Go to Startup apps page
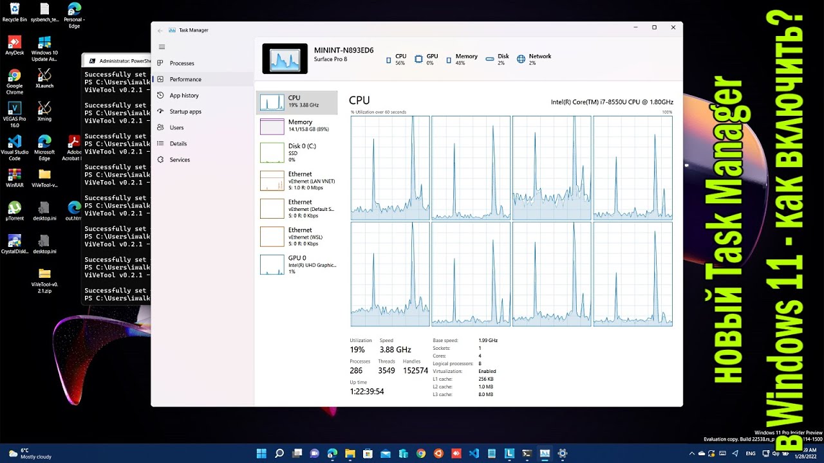This screenshot has height=463, width=824. [x=203, y=111]
